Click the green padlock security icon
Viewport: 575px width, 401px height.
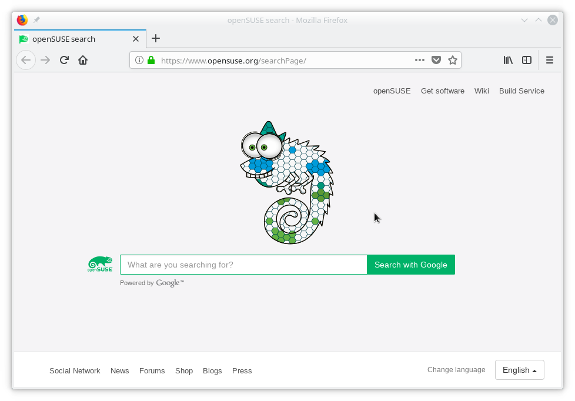click(151, 60)
